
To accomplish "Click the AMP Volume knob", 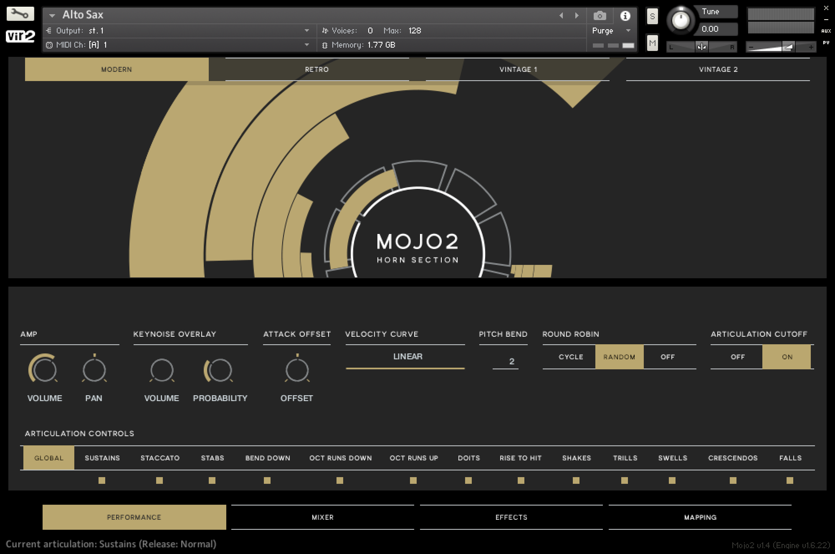I will pyautogui.click(x=44, y=370).
